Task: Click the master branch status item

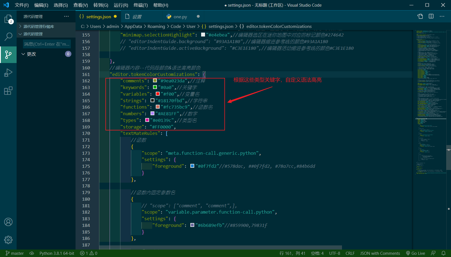Action: tap(15, 253)
